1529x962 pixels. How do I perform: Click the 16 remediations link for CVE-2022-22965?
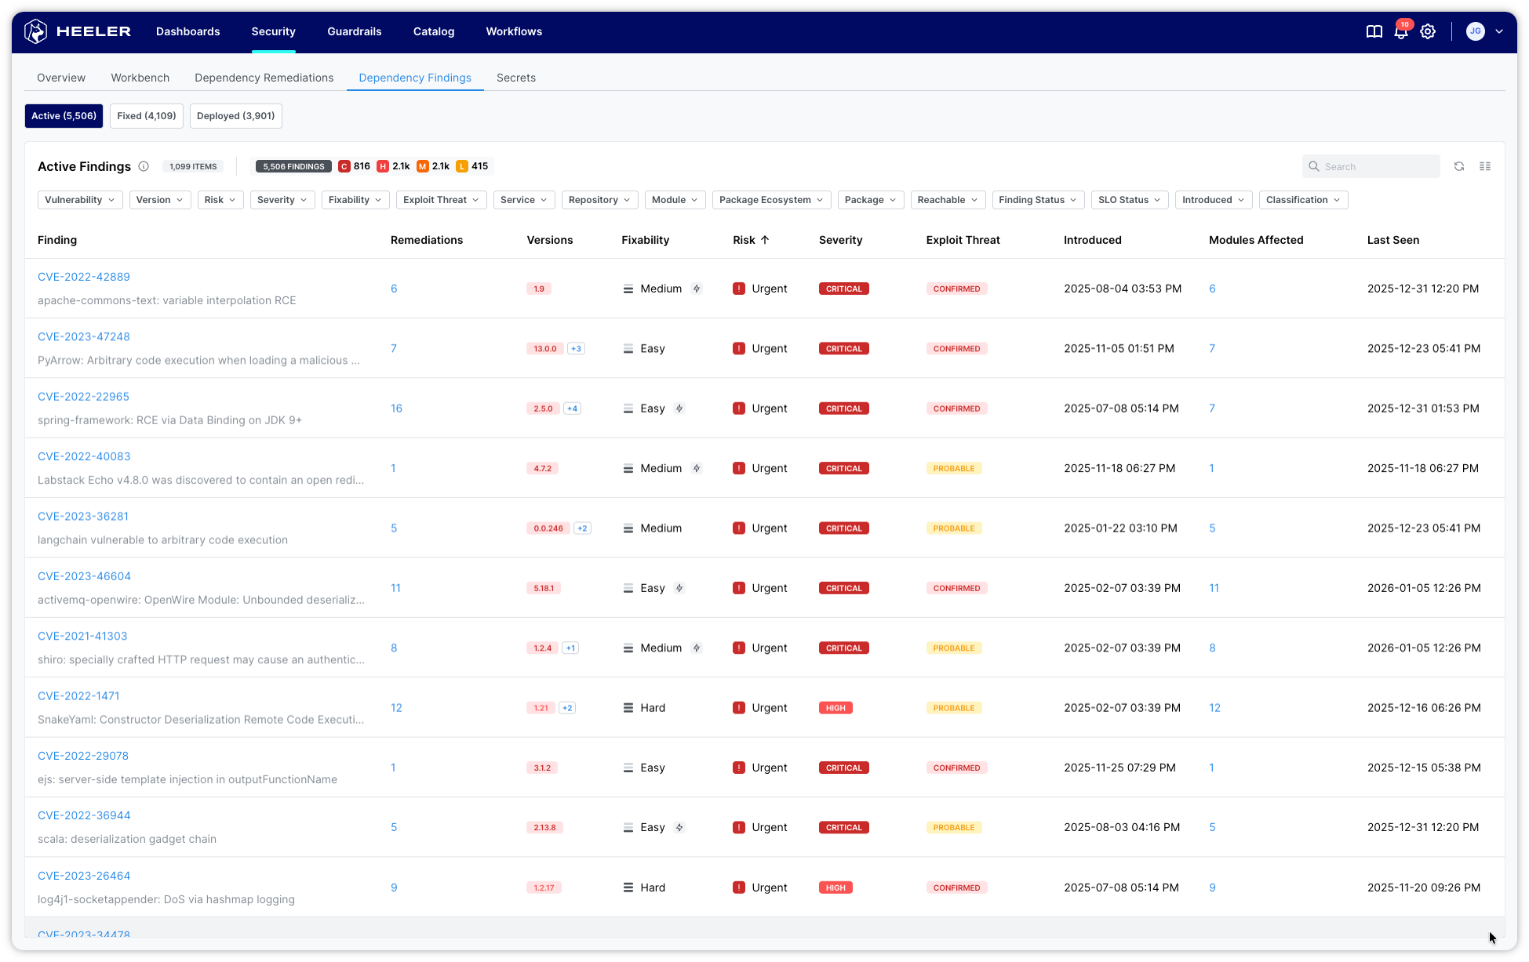point(396,408)
